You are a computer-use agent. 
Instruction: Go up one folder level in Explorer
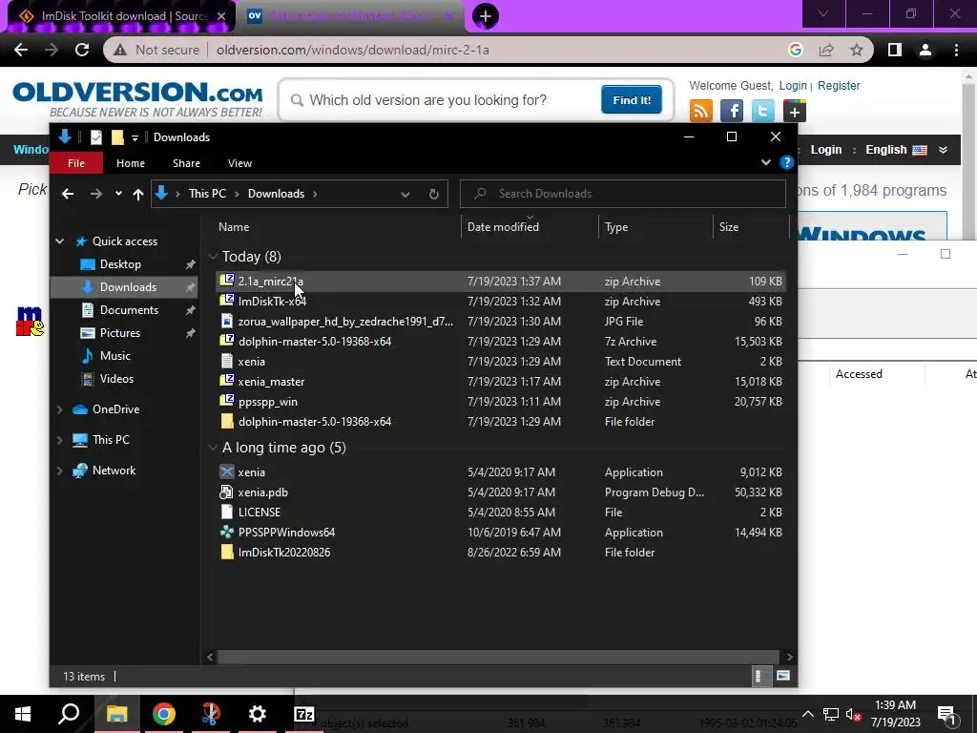[138, 194]
